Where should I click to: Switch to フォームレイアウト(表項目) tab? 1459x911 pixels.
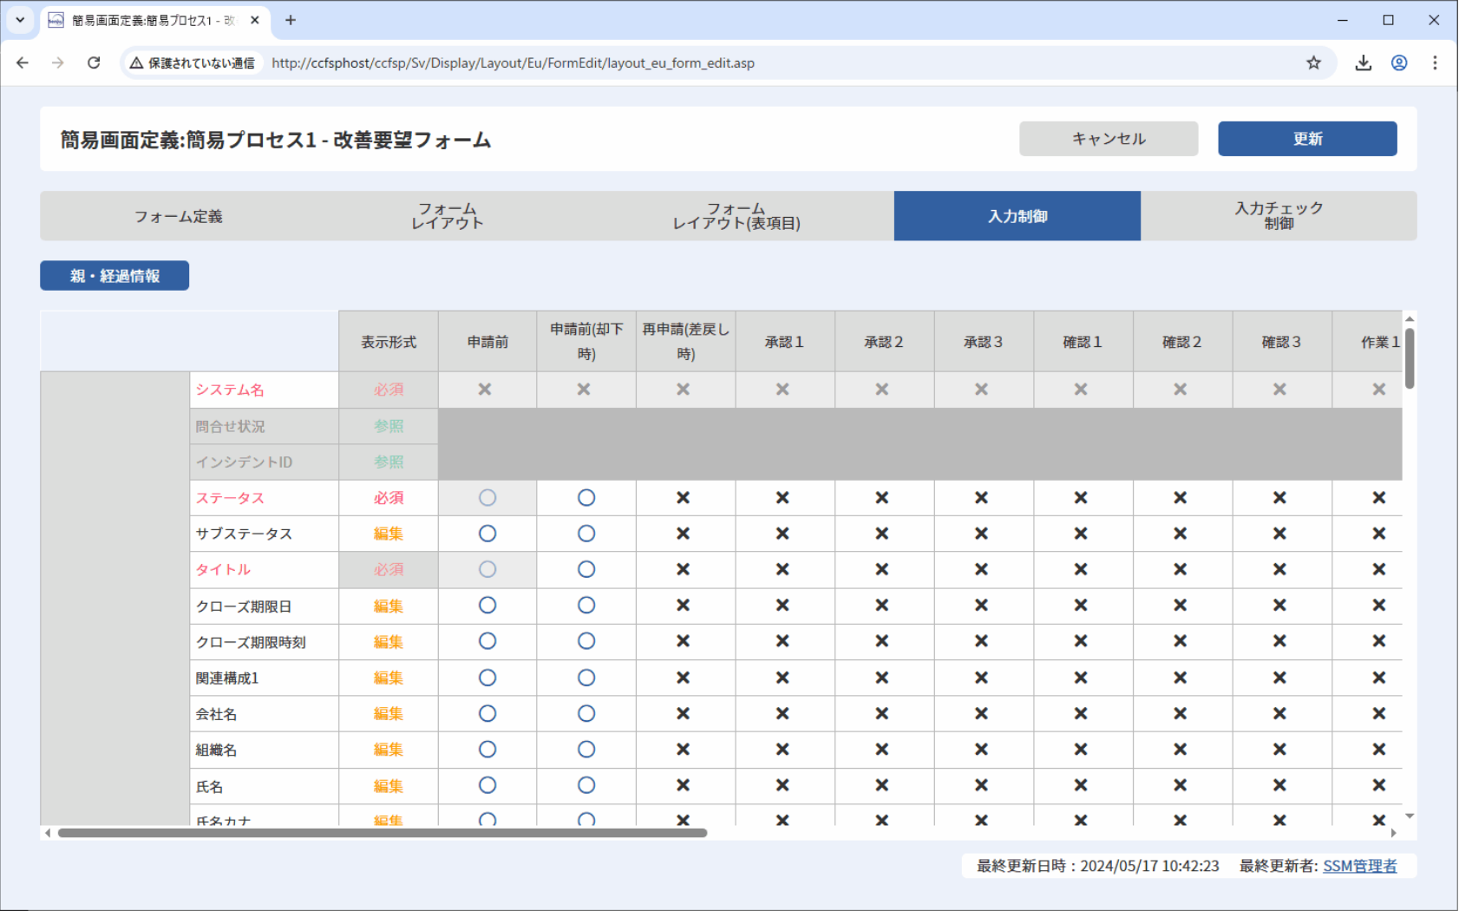(x=736, y=216)
